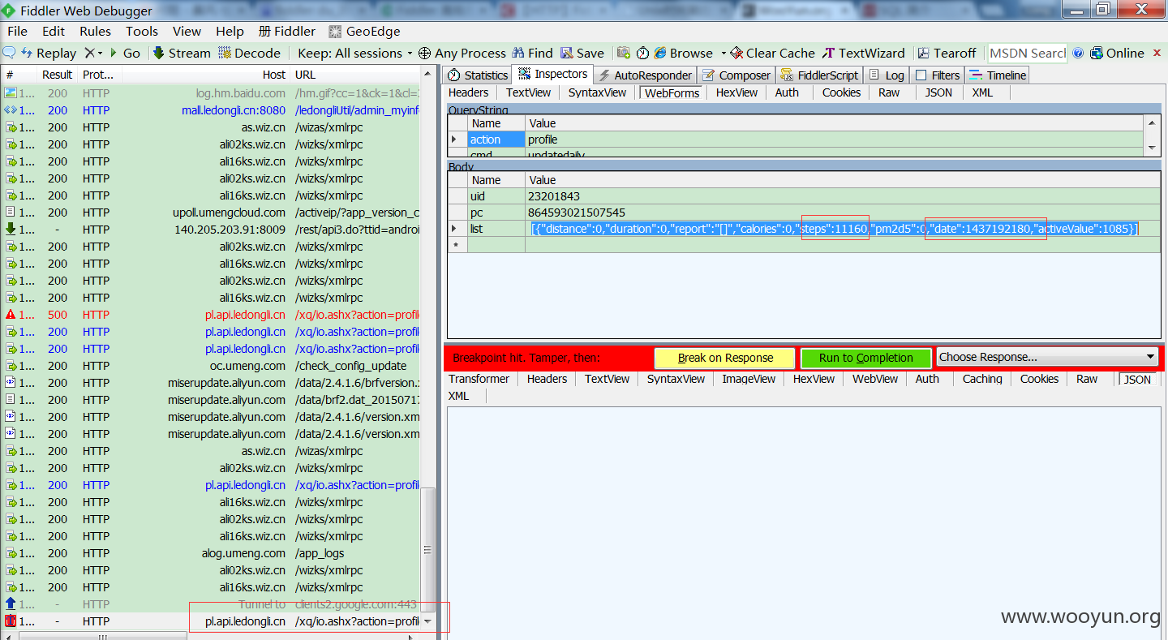Viewport: 1168px width, 640px height.
Task: Open the Rules menu
Action: point(95,31)
